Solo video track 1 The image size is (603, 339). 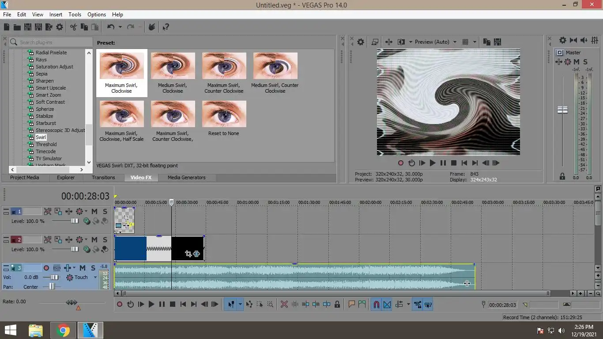(x=105, y=212)
